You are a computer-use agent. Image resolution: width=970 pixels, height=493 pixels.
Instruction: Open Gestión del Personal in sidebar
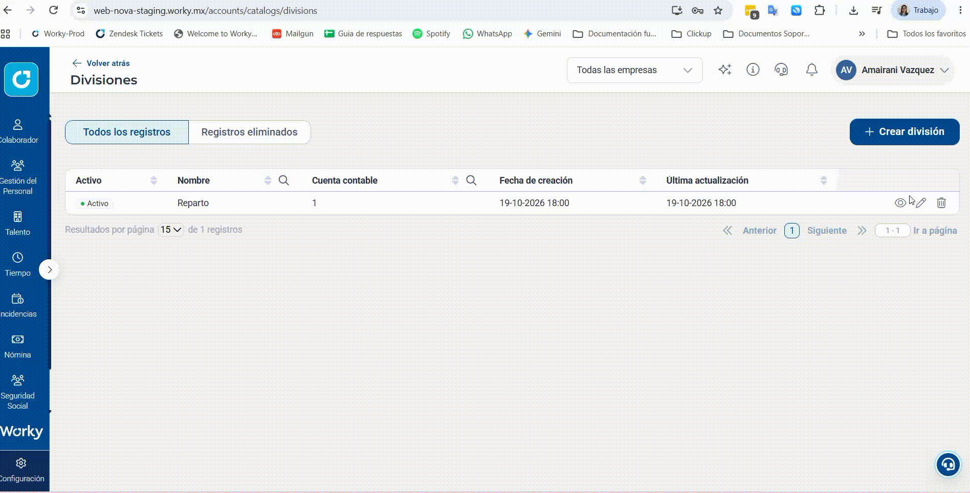(18, 177)
